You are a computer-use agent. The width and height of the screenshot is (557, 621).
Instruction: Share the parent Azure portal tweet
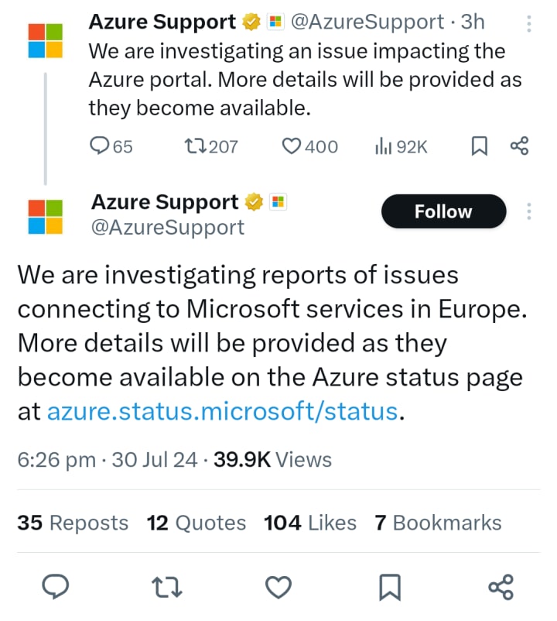point(519,146)
